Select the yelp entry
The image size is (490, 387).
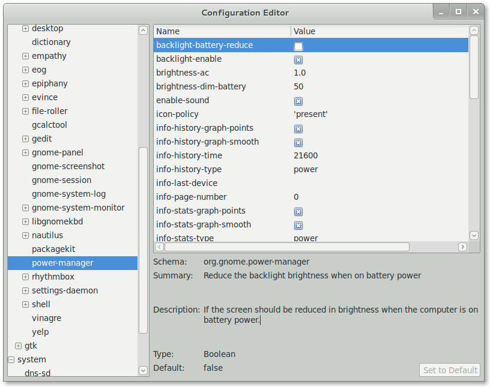point(40,332)
